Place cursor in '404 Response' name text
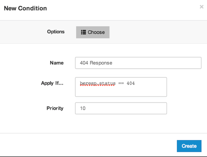The image size is (207, 157). (96, 63)
